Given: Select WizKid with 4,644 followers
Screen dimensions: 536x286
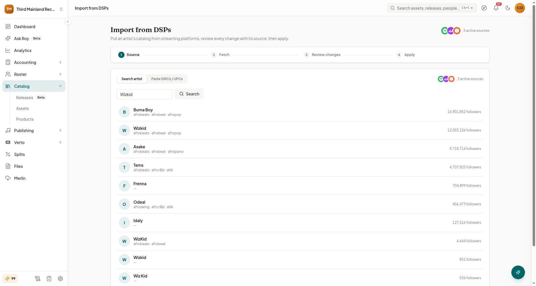Looking at the screenshot, I should tap(300, 241).
